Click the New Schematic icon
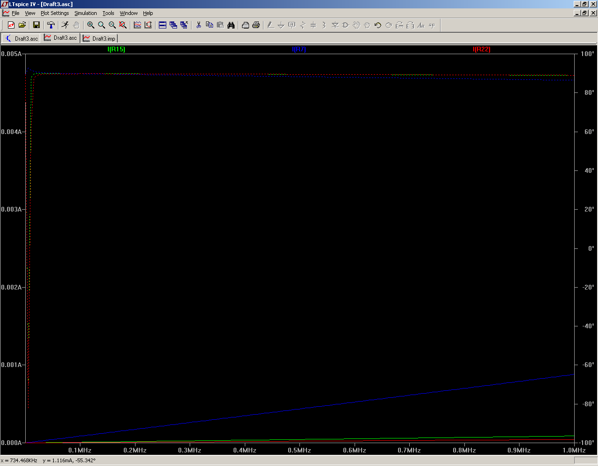 (x=11, y=25)
